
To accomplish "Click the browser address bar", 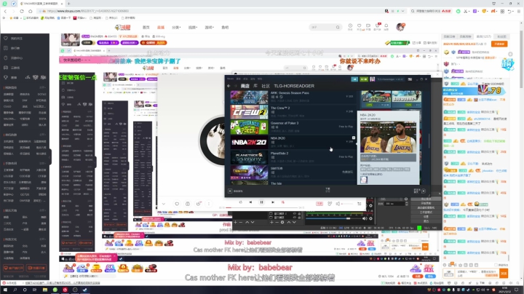I will pos(210,11).
